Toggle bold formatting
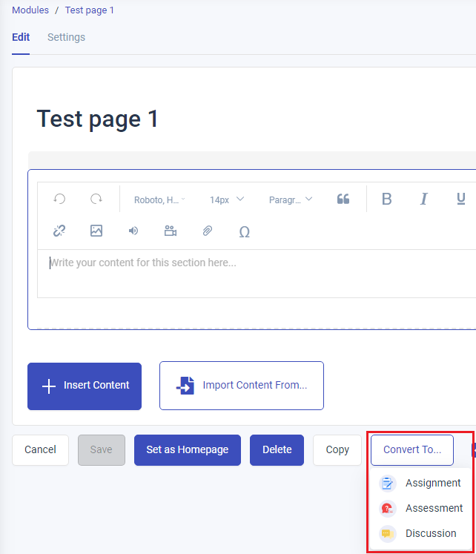The image size is (476, 554). point(387,199)
